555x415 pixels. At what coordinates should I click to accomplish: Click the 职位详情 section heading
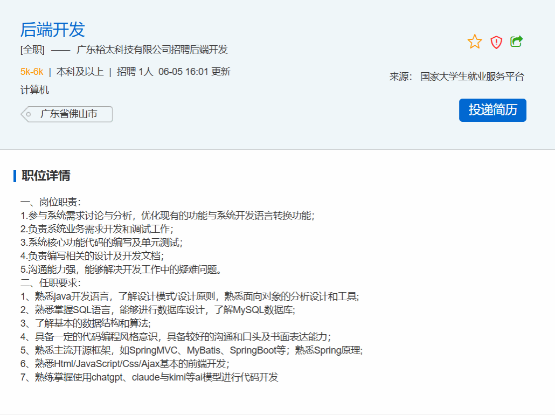(46, 176)
